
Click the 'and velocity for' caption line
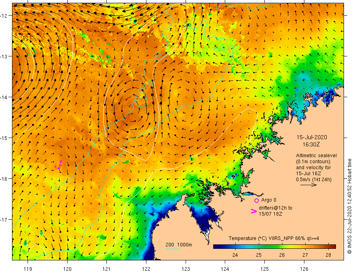coord(313,168)
